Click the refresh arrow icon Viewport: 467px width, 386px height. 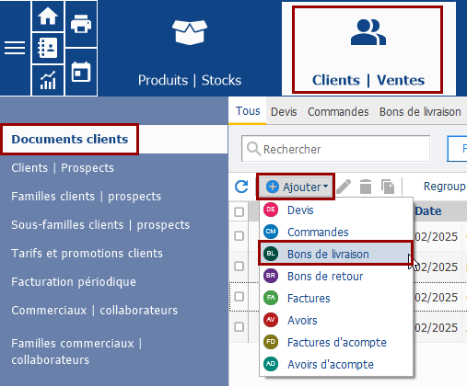241,187
